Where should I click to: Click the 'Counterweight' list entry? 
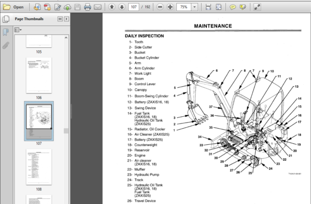click(146, 145)
